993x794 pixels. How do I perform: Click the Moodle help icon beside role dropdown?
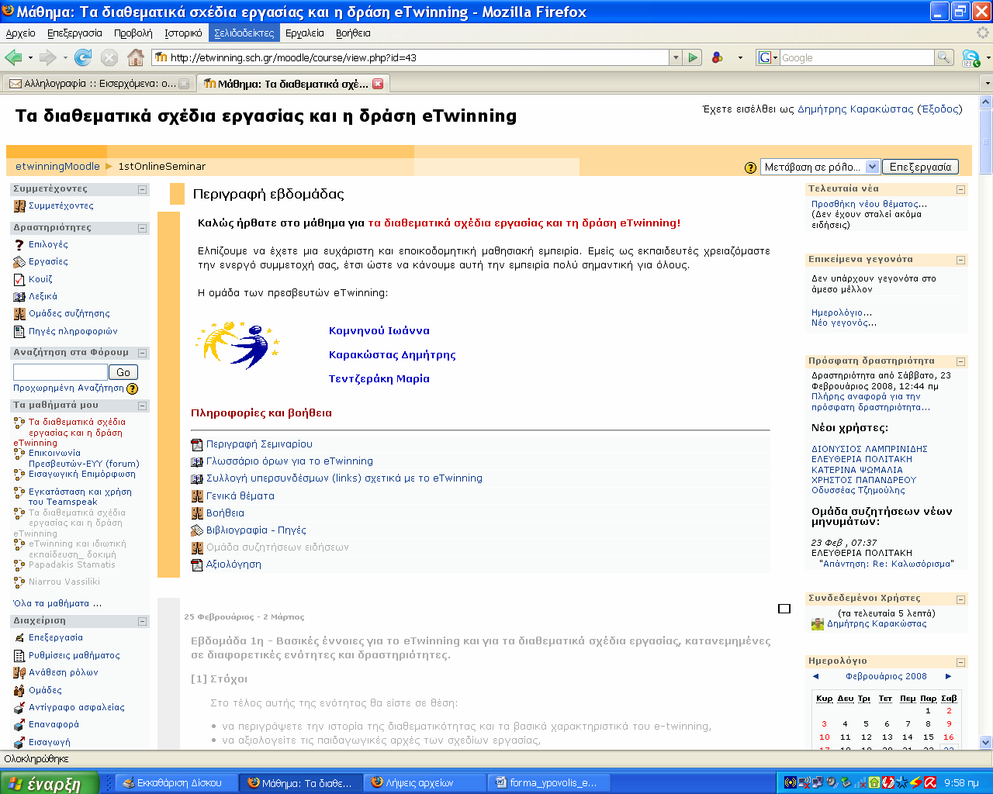click(x=750, y=167)
